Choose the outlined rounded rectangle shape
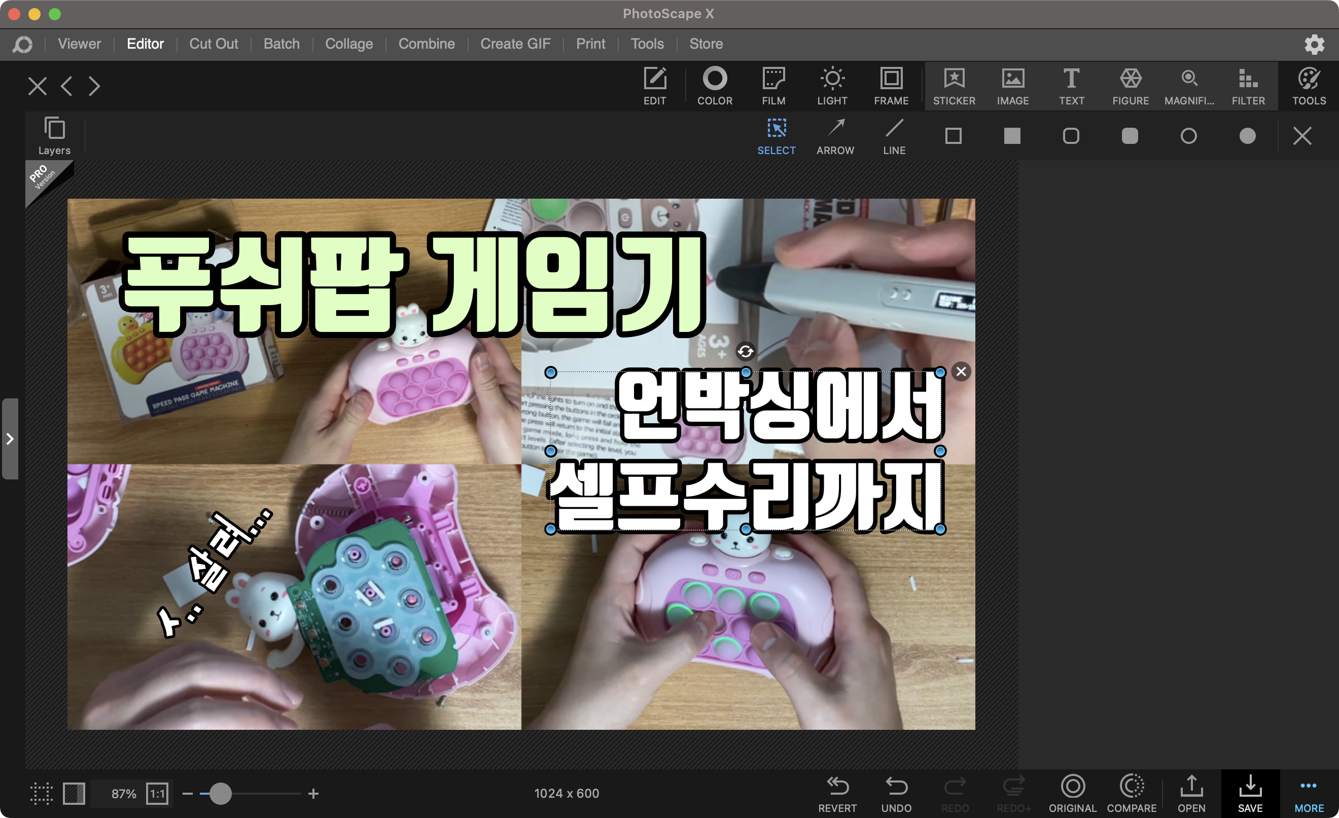Image resolution: width=1339 pixels, height=818 pixels. [1071, 136]
